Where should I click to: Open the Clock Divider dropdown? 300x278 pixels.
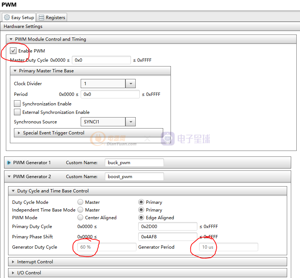[131, 84]
